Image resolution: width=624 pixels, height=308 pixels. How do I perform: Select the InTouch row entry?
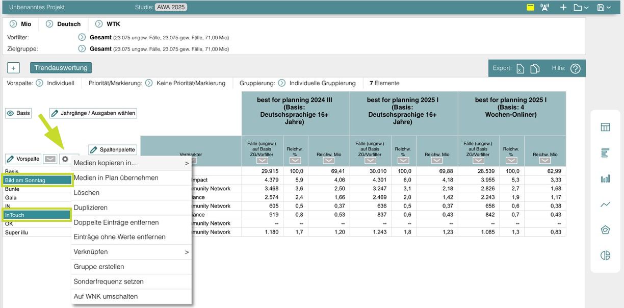point(37,215)
